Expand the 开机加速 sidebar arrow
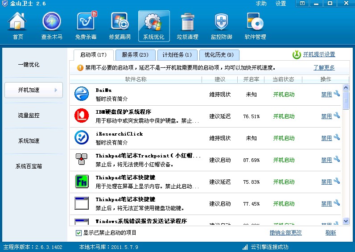The image size is (355, 252). (x=56, y=90)
